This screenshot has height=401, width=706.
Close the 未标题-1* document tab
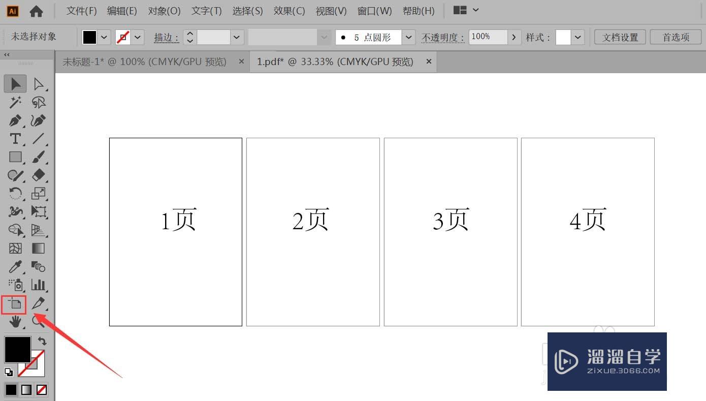241,61
